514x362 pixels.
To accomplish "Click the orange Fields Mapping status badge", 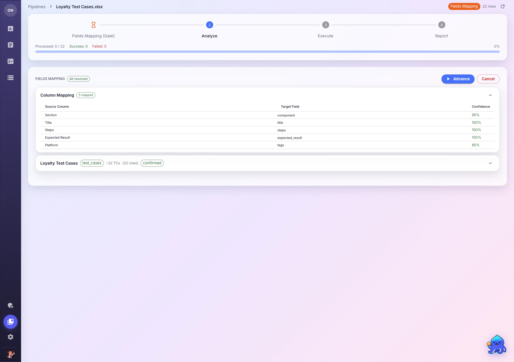I will (464, 6).
